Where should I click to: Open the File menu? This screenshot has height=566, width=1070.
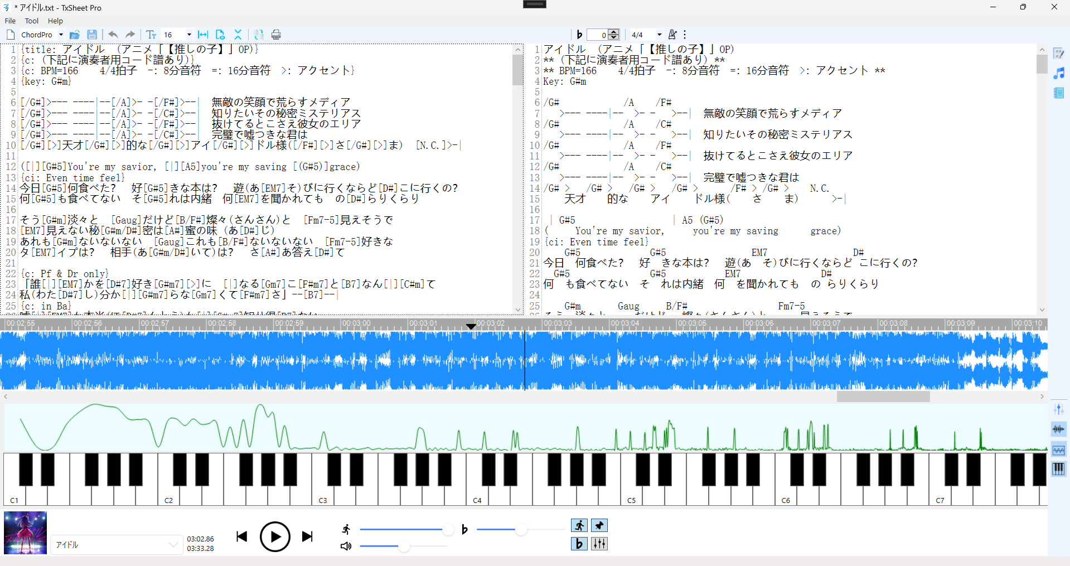coord(10,21)
